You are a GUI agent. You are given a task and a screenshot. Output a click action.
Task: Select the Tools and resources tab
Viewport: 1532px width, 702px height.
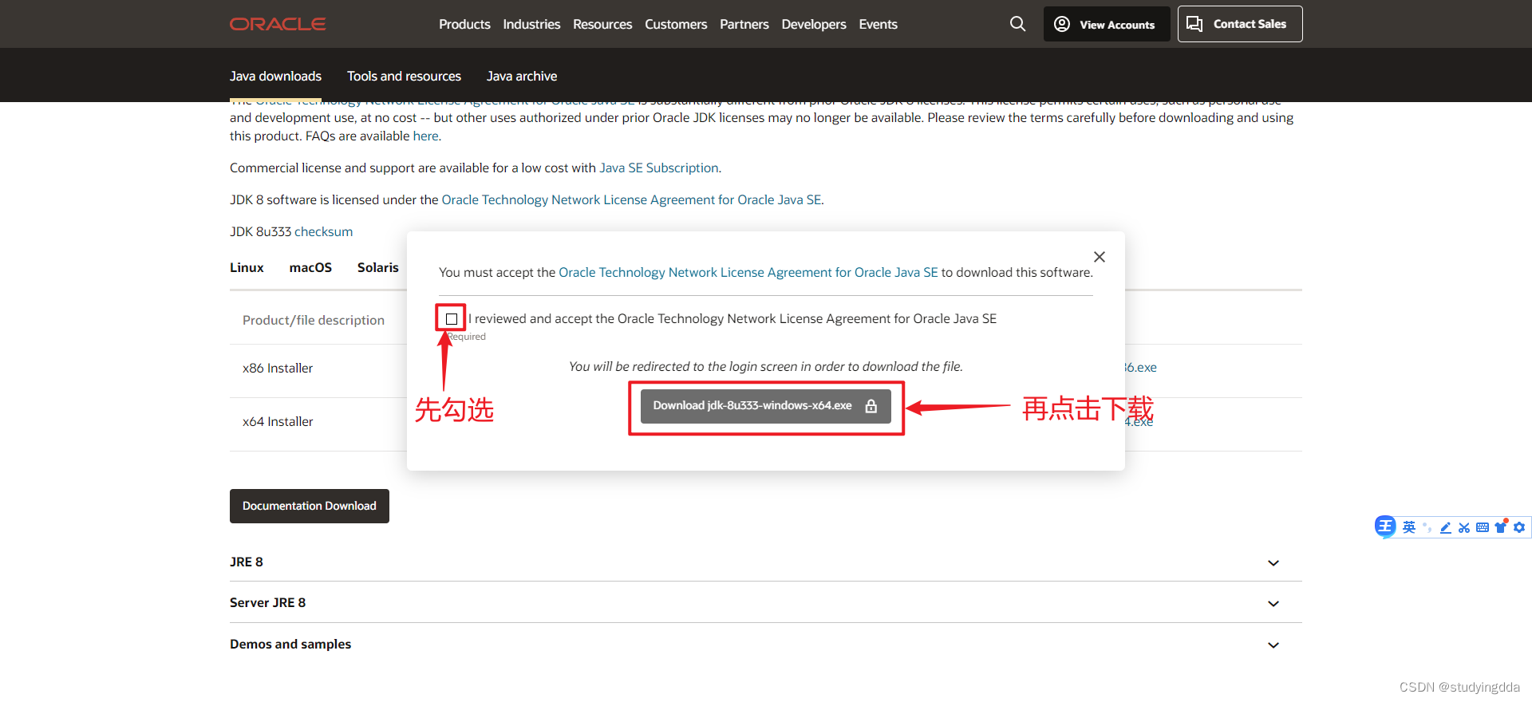coord(404,76)
